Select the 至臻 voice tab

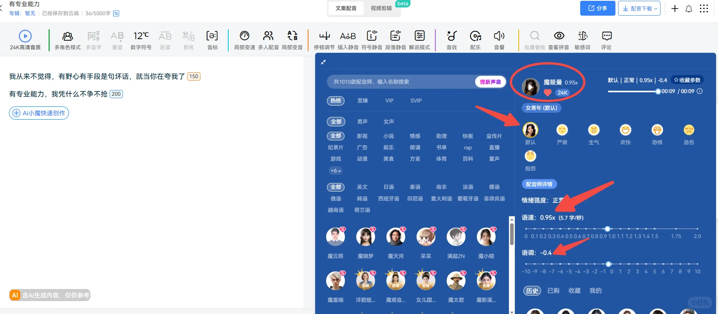[363, 100]
